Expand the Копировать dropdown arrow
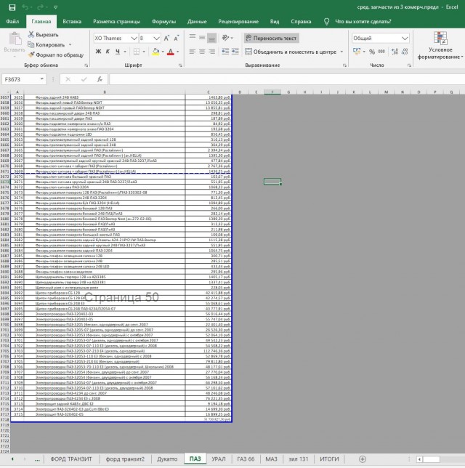 [x=70, y=45]
